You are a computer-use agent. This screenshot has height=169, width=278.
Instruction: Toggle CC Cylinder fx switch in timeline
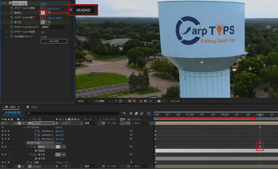[2, 127]
